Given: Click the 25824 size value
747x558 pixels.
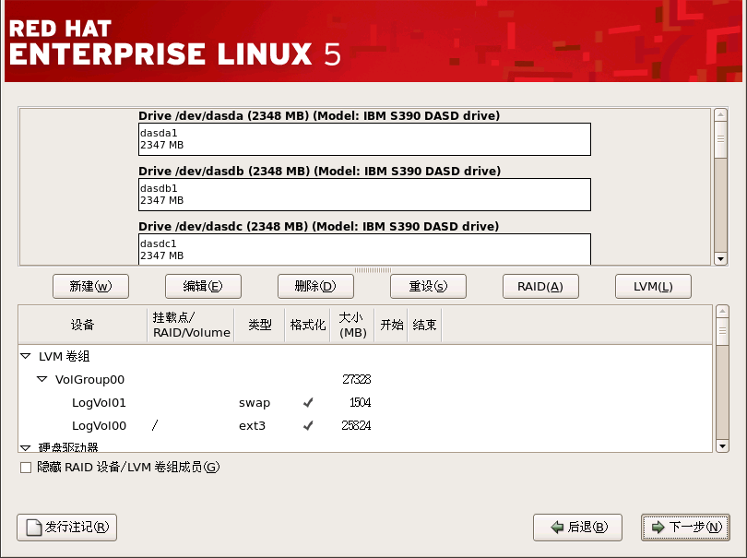Looking at the screenshot, I should [356, 425].
